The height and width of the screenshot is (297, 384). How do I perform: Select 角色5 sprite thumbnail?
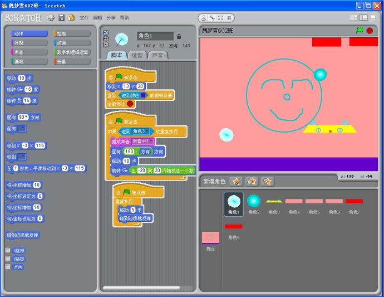(314, 203)
